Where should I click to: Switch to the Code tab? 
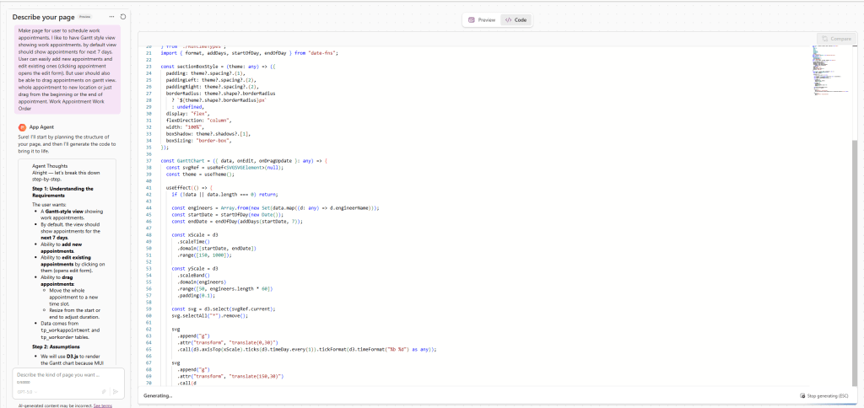[515, 19]
